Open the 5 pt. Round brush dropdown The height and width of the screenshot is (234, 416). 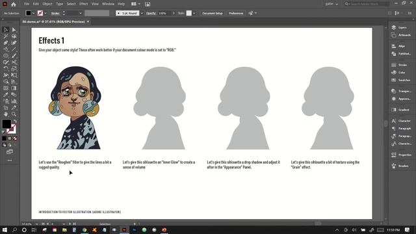click(142, 13)
